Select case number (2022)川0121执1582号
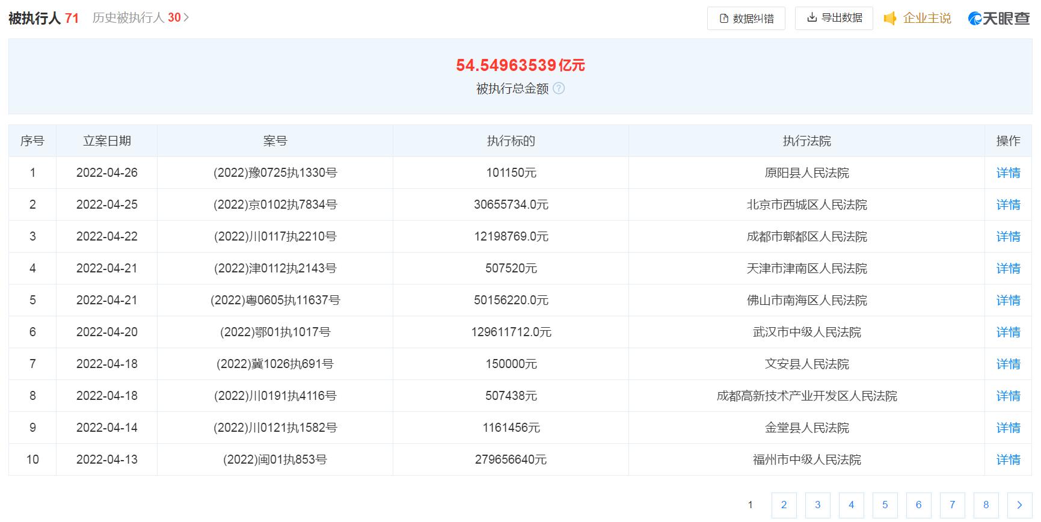The height and width of the screenshot is (522, 1041). 275,428
